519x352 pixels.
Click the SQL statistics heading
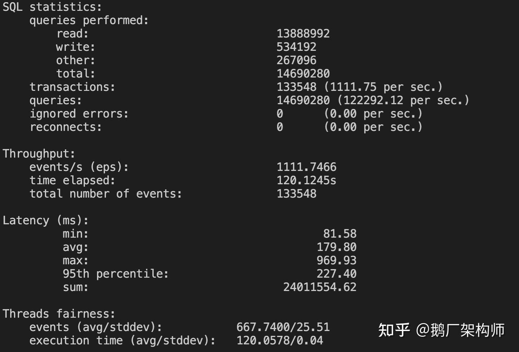(52, 7)
